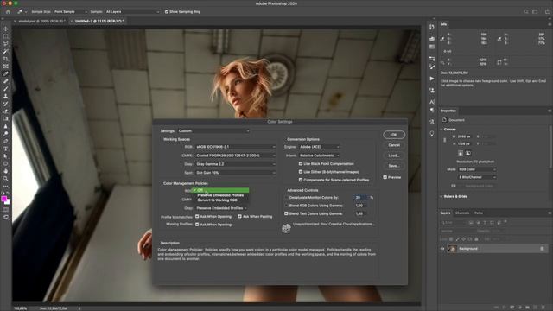Select the Dodge tool
Screen dimensions: 553x311
6,134
